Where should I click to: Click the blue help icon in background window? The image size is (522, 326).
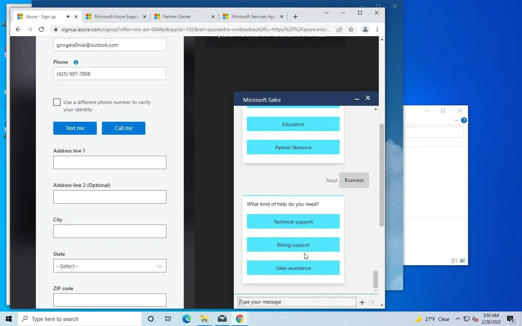tap(464, 120)
